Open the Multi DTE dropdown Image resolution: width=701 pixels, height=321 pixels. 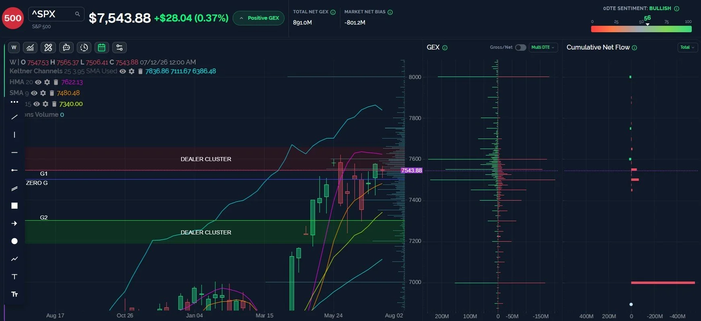pyautogui.click(x=543, y=48)
